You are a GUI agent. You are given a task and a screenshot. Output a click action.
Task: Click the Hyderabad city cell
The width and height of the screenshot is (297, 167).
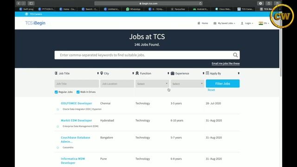(x=107, y=121)
